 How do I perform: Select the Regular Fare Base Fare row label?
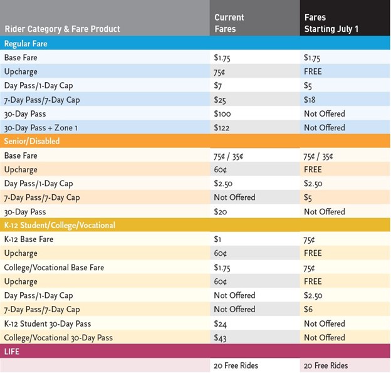pos(21,58)
